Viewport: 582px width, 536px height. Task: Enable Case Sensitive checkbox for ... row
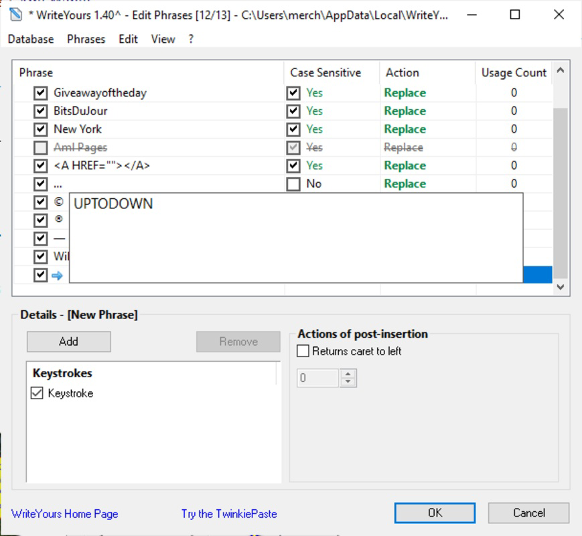293,184
